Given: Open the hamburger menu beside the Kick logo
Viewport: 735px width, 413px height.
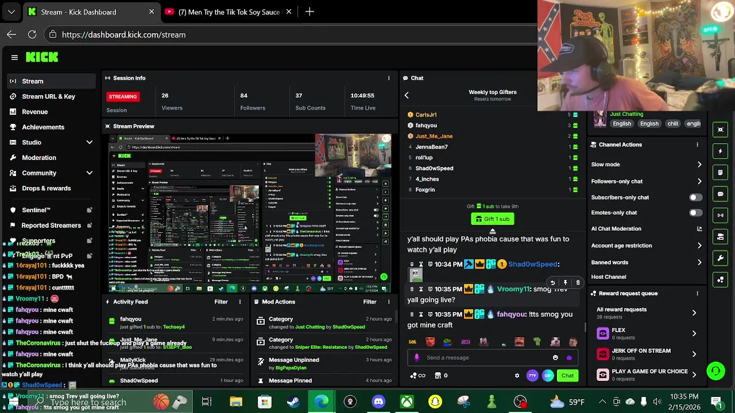Looking at the screenshot, I should 14,57.
